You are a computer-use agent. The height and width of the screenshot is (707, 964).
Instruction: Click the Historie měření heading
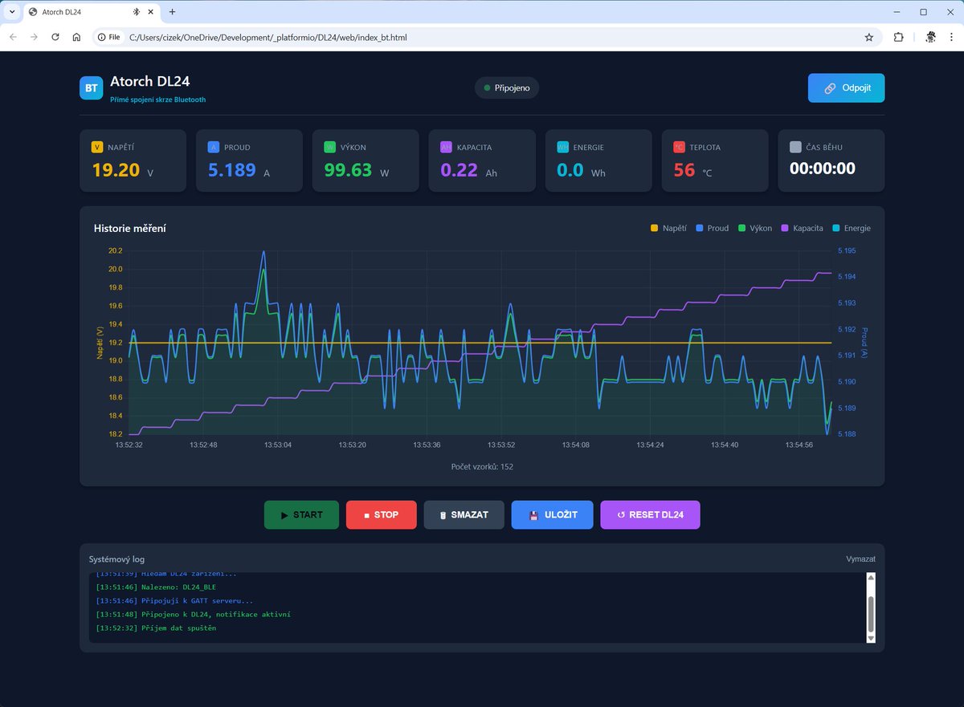pyautogui.click(x=130, y=229)
